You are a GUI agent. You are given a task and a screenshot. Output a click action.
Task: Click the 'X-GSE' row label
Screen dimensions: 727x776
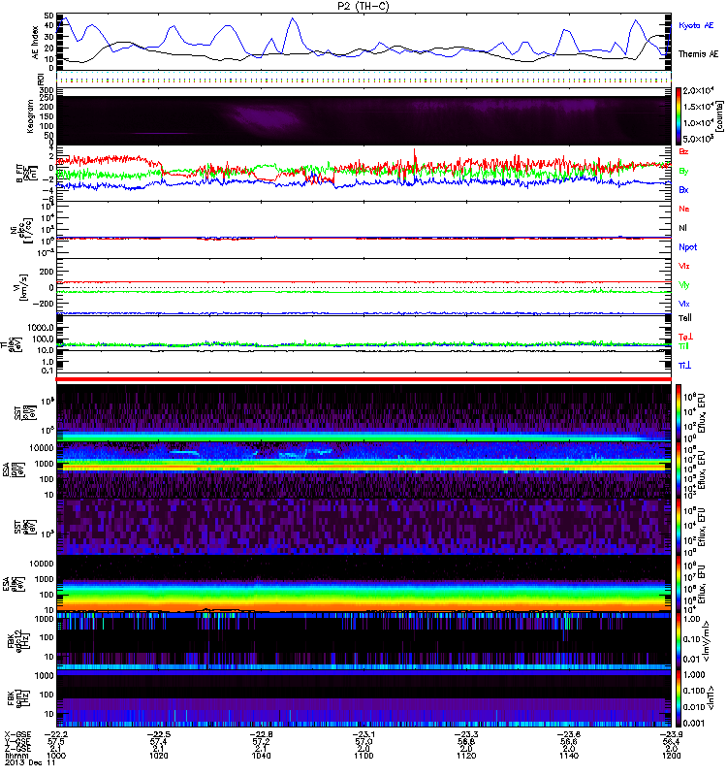point(17,734)
